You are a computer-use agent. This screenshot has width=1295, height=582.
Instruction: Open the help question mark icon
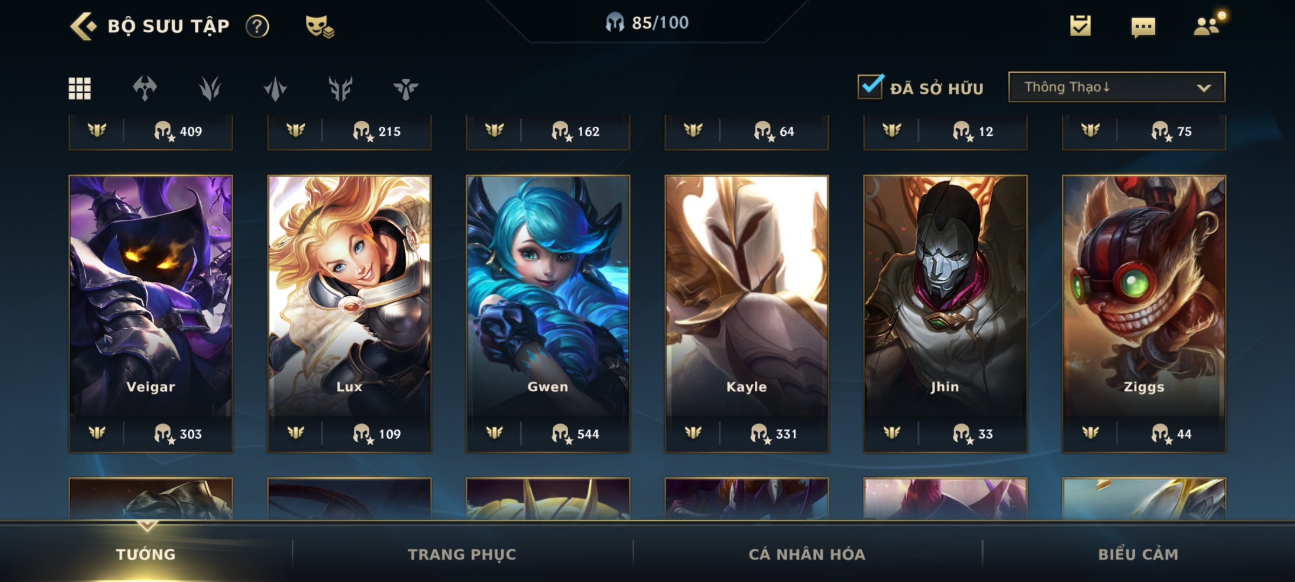click(x=257, y=26)
